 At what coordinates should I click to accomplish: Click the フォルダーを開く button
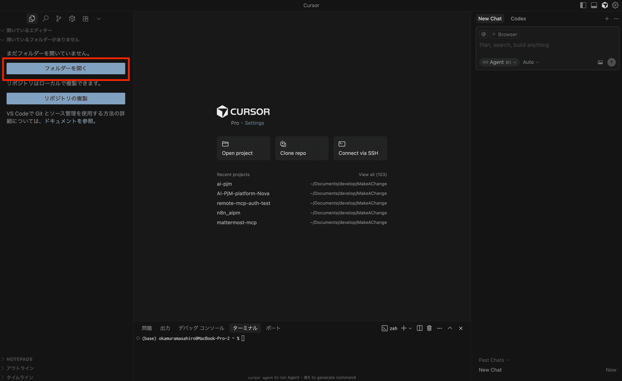click(66, 68)
